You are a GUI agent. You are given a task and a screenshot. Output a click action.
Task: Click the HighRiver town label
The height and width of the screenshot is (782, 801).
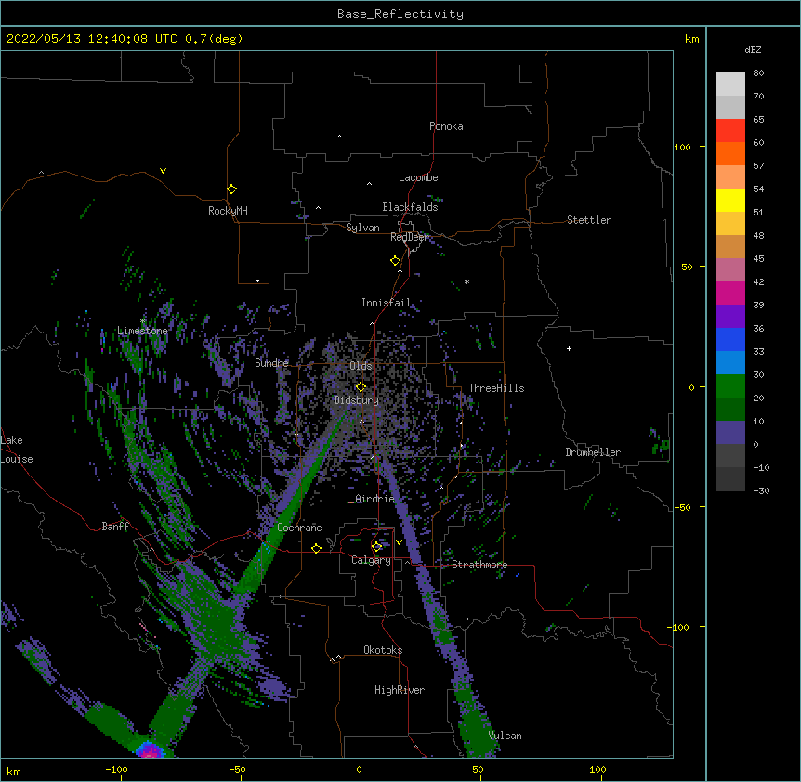coord(400,690)
